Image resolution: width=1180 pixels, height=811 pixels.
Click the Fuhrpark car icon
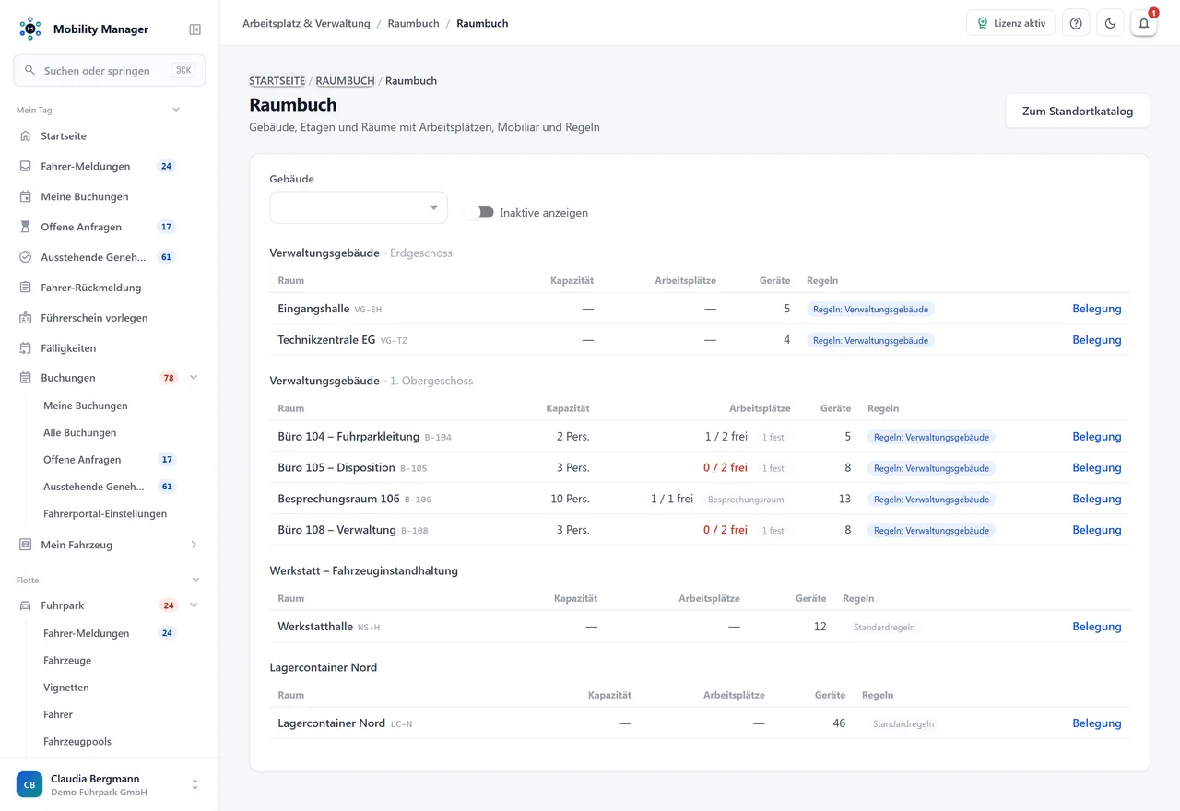(26, 605)
